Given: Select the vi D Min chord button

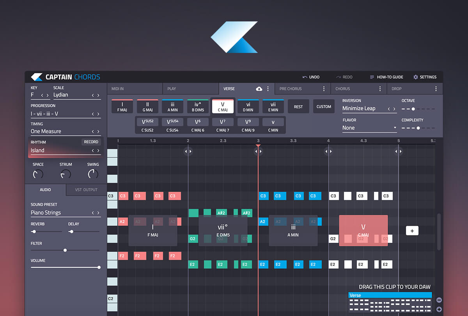Looking at the screenshot, I should pos(248,106).
